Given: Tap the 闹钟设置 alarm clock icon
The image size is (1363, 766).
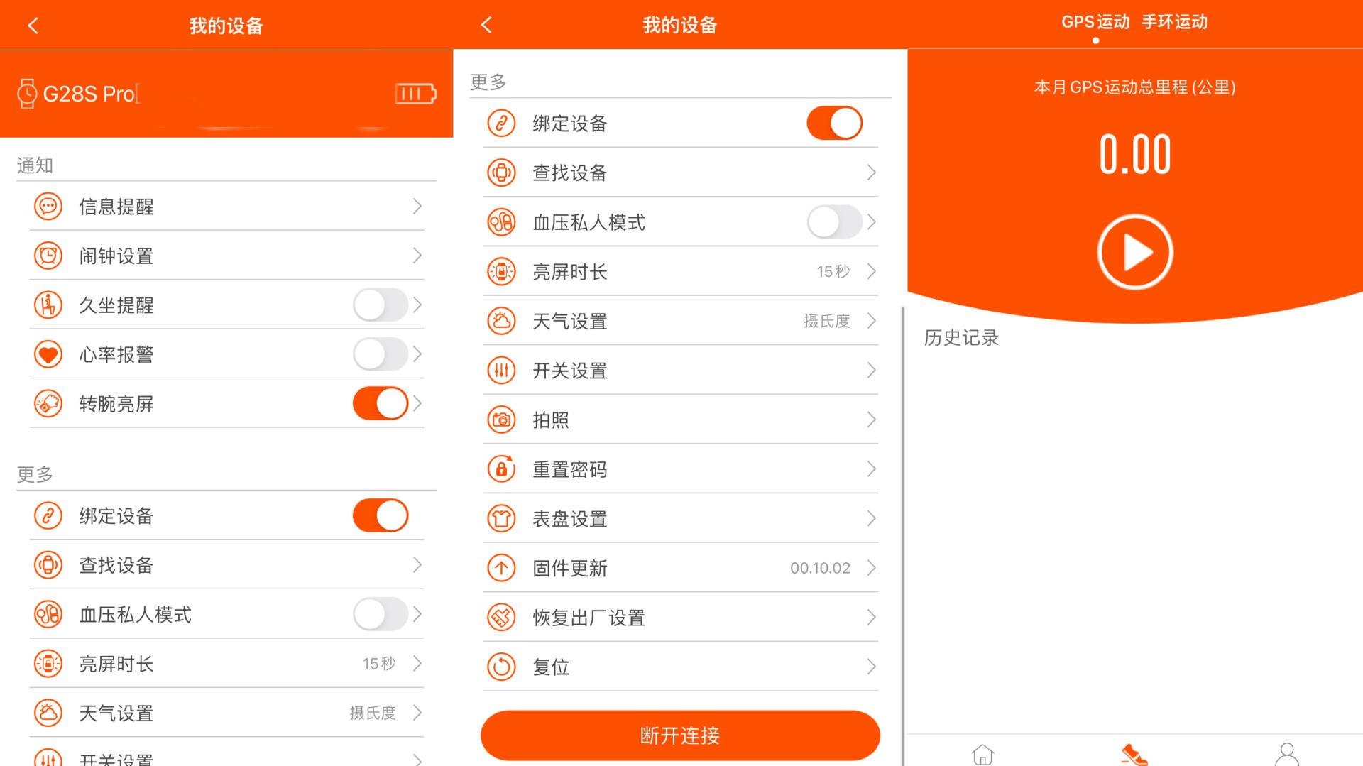Looking at the screenshot, I should pyautogui.click(x=48, y=256).
